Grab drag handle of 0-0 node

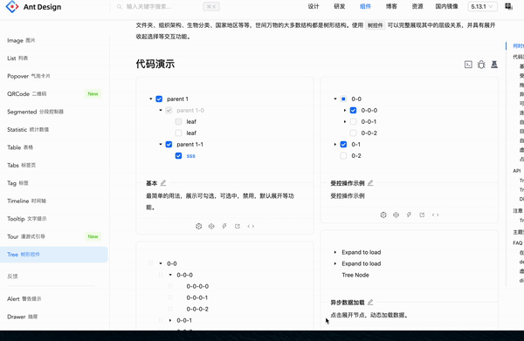point(151,263)
